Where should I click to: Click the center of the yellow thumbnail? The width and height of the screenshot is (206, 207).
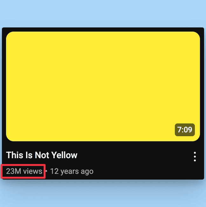[103, 86]
